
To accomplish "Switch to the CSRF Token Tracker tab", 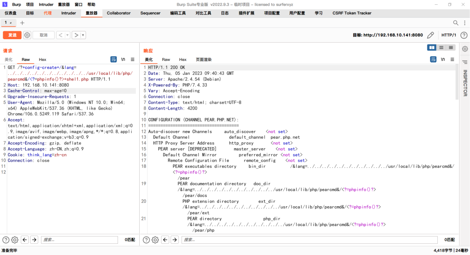I will point(352,13).
